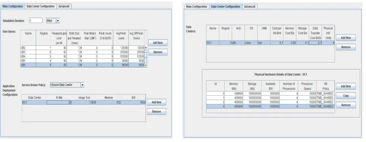366x142 pixels.
Task: Click the Processor Speed column header
Action: click(307, 86)
